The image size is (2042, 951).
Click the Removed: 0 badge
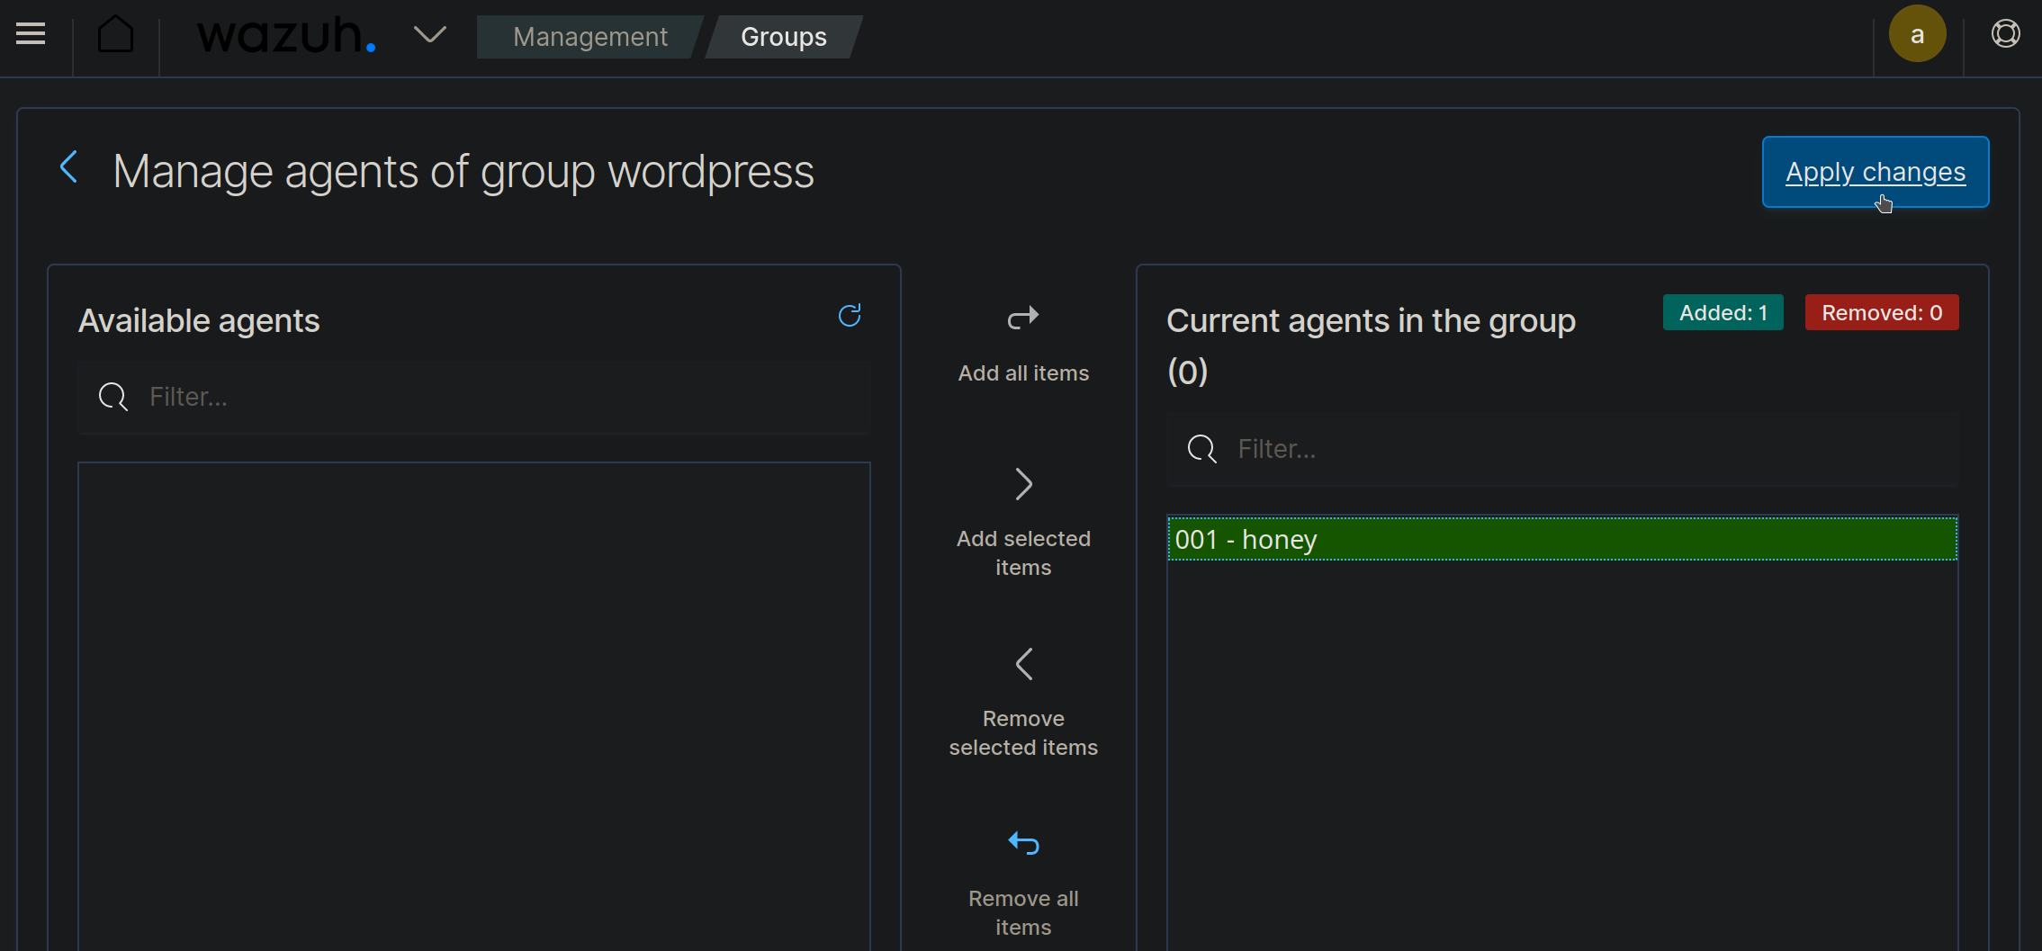1882,313
